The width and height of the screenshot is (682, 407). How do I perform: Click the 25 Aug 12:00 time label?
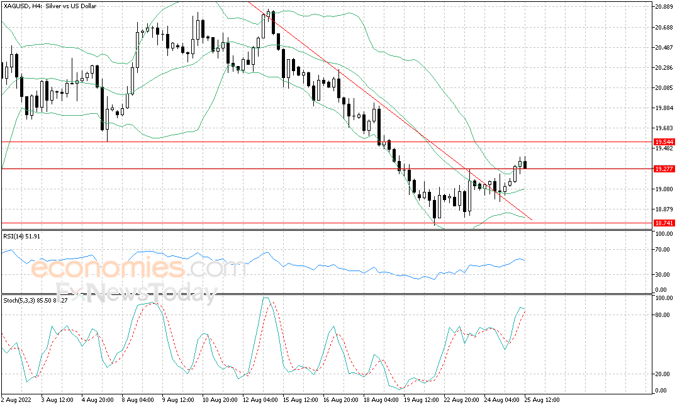542,400
